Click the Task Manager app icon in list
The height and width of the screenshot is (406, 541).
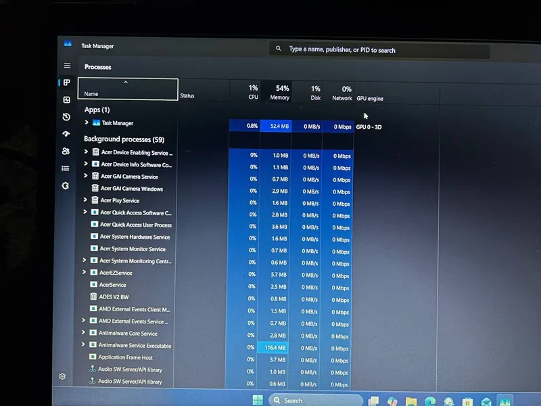pos(96,122)
